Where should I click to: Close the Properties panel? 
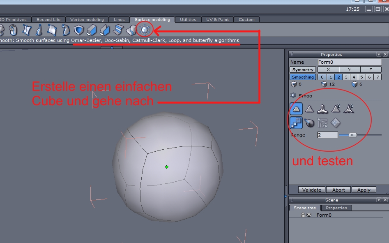coord(385,54)
